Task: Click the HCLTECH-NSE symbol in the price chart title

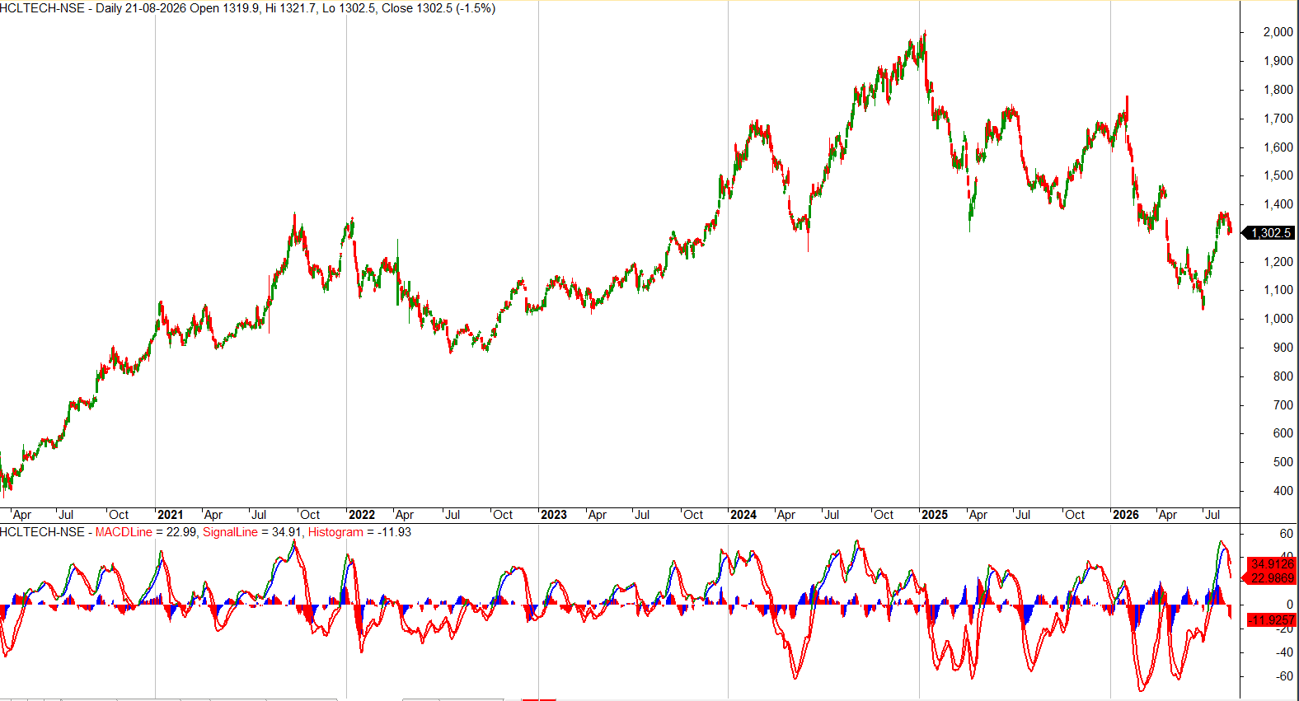Action: coord(42,8)
